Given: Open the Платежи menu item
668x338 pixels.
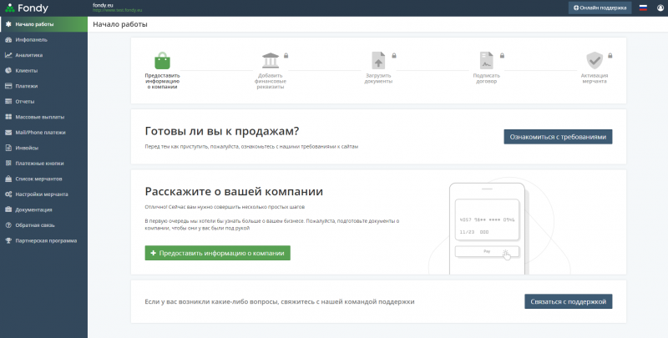Looking at the screenshot, I should (26, 86).
